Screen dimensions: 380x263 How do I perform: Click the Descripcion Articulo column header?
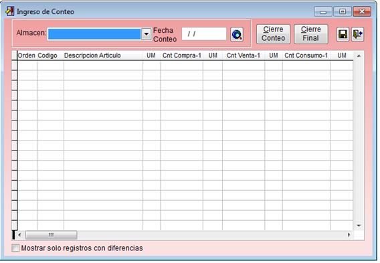tap(103, 56)
